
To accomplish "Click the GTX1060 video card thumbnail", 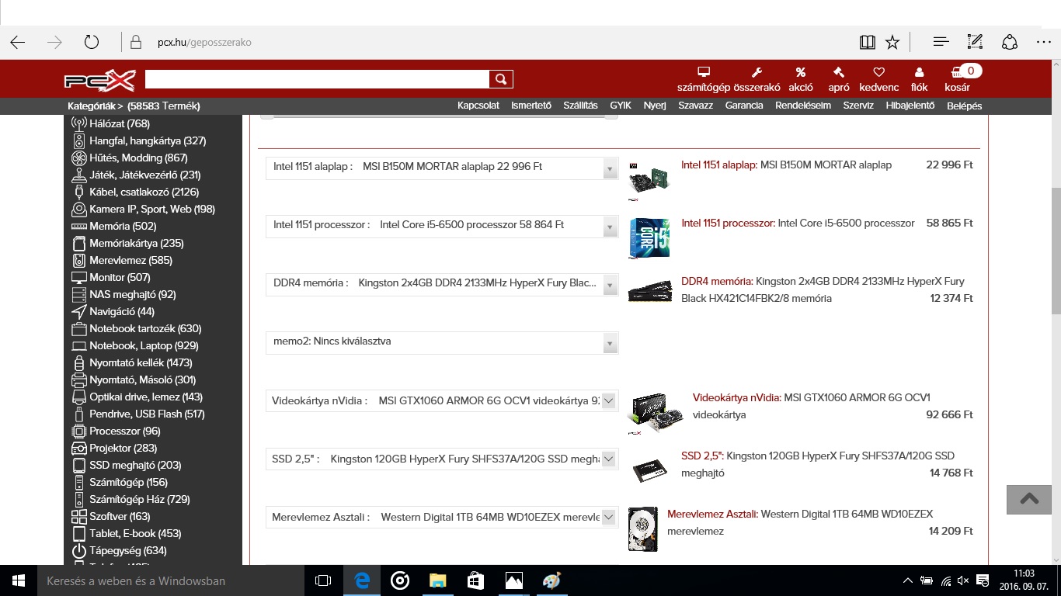I will point(656,414).
